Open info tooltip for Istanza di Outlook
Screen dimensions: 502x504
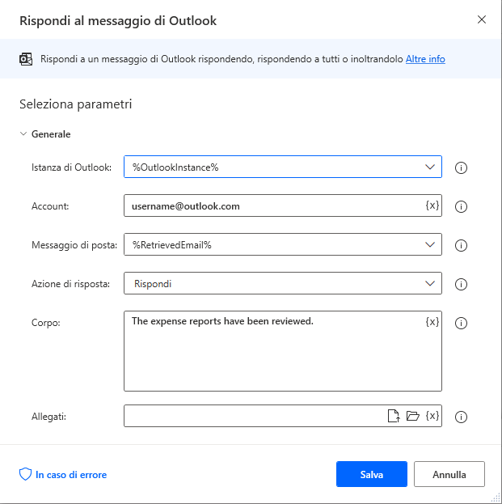(461, 167)
